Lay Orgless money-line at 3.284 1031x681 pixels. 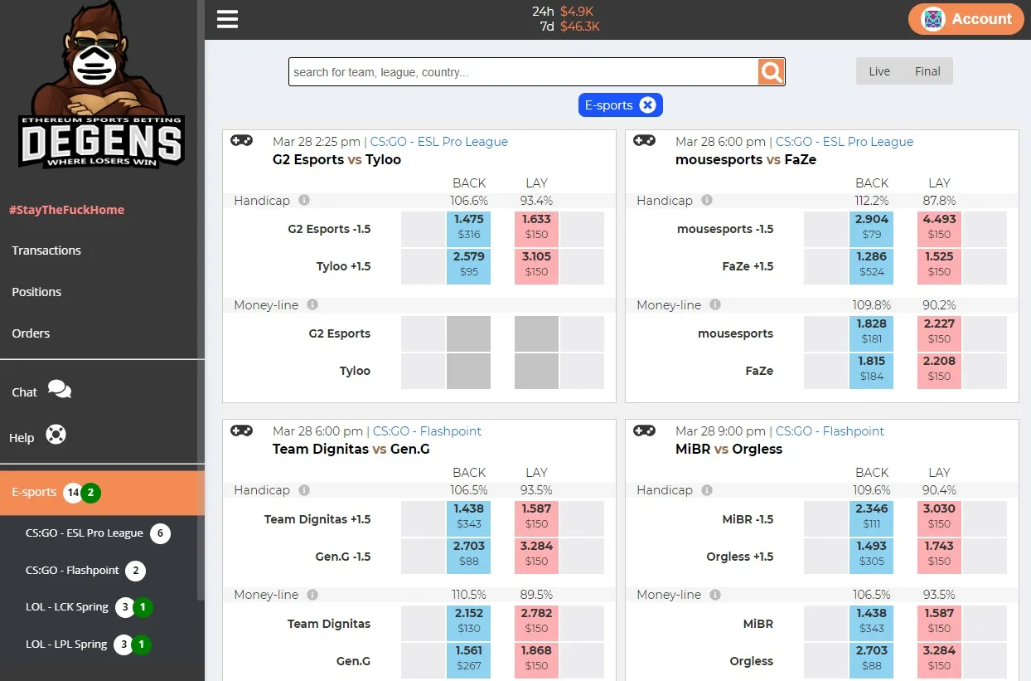pyautogui.click(x=939, y=660)
